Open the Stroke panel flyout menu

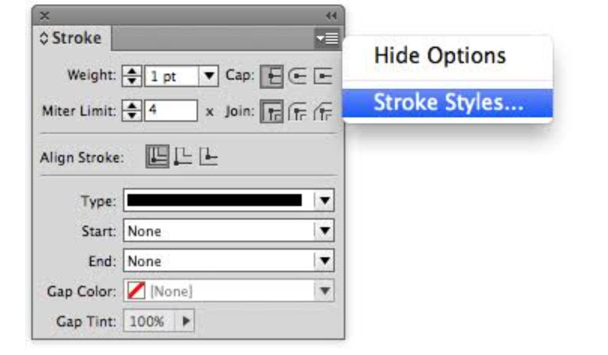326,39
